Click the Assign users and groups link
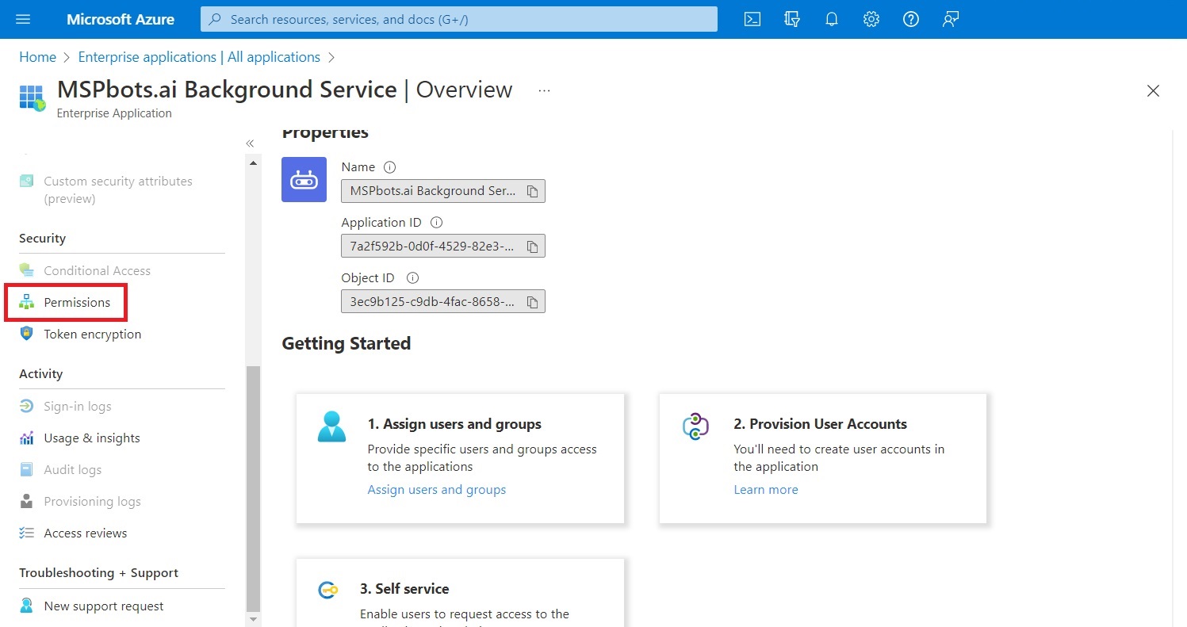 click(436, 490)
